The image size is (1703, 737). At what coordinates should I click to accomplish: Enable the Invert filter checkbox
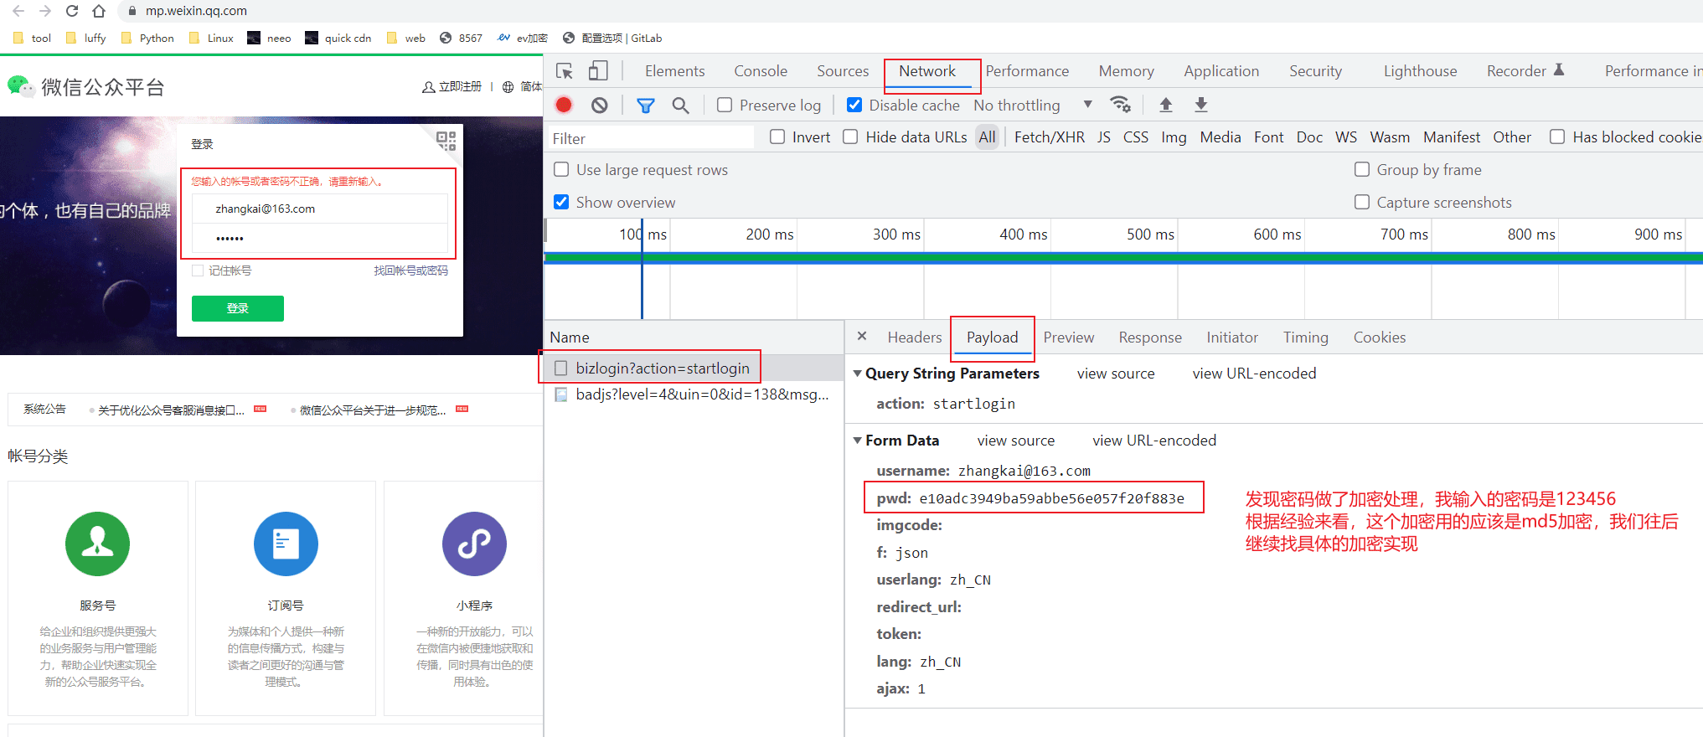pos(777,137)
